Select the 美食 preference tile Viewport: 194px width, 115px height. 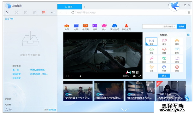tap(177, 42)
